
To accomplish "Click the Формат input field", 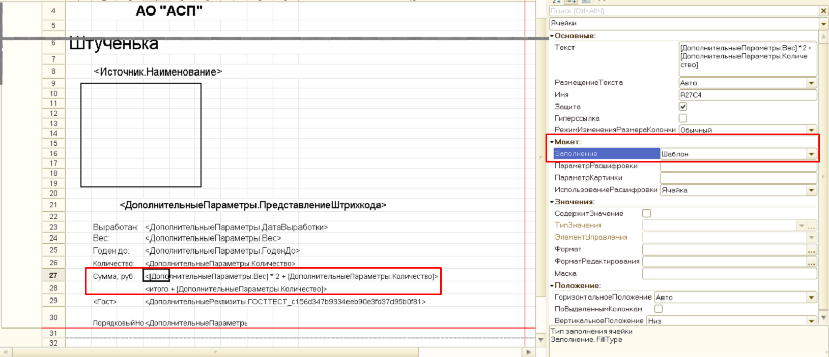I will click(x=725, y=249).
